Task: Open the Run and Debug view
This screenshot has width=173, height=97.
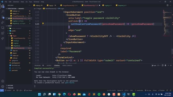Action: pyautogui.click(x=3, y=22)
